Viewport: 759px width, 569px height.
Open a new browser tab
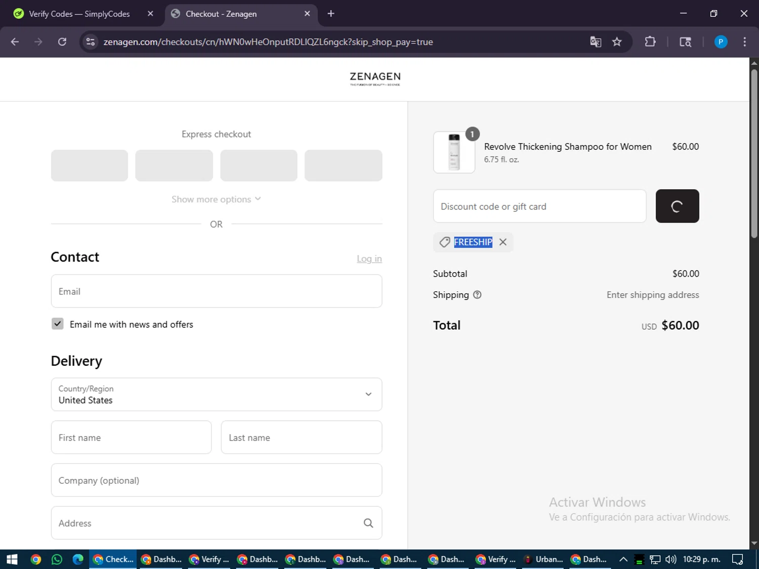(331, 14)
